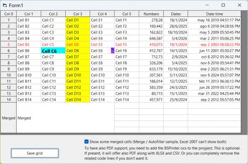The image size is (248, 164).
Task: Select Cell E12
Action: (x=102, y=88)
